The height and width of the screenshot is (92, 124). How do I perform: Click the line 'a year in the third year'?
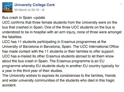pos(32,71)
